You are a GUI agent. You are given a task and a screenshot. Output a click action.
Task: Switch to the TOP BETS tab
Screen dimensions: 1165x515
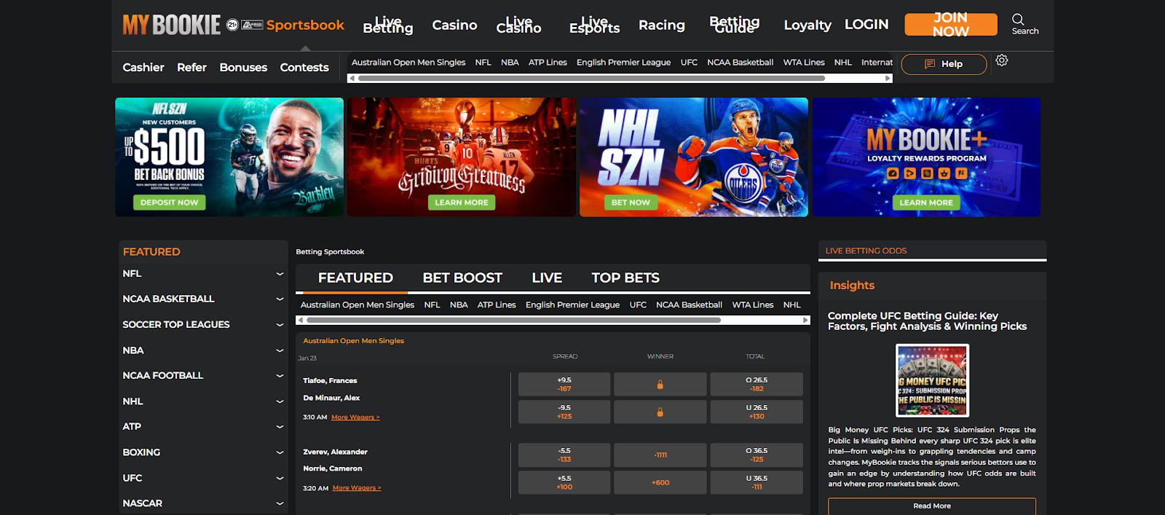(625, 278)
